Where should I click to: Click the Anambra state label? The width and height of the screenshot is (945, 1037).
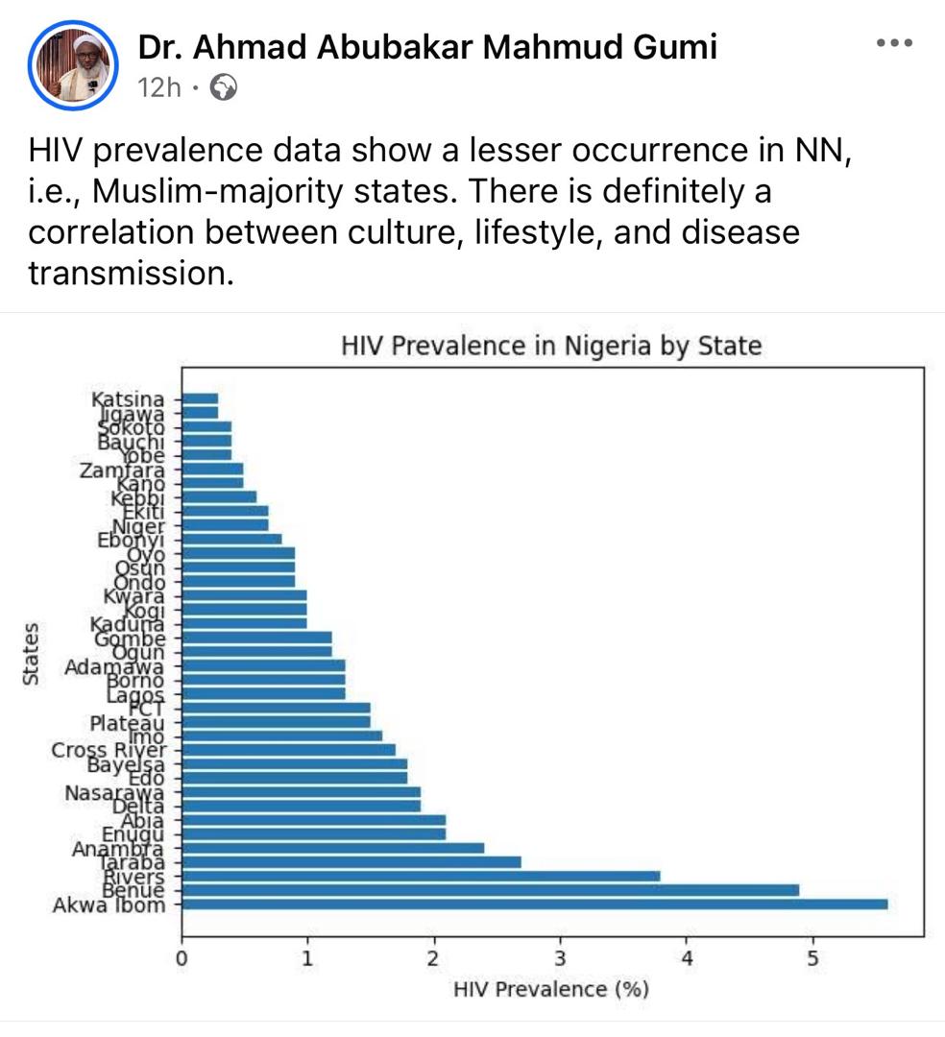[117, 849]
